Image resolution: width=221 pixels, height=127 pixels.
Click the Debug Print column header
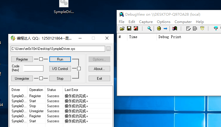[x=189, y=37]
